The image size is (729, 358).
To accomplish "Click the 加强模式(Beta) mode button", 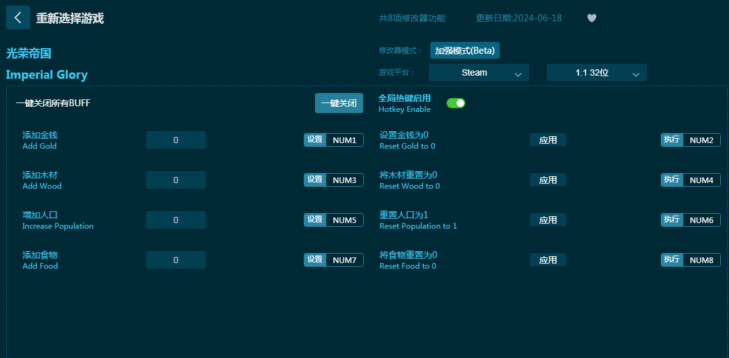I will 465,51.
